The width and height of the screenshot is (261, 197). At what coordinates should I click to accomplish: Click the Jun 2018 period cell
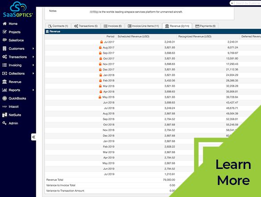[x=108, y=103]
